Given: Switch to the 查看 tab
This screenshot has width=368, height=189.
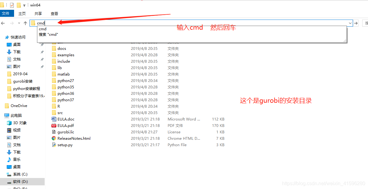Looking at the screenshot, I should click(54, 13).
